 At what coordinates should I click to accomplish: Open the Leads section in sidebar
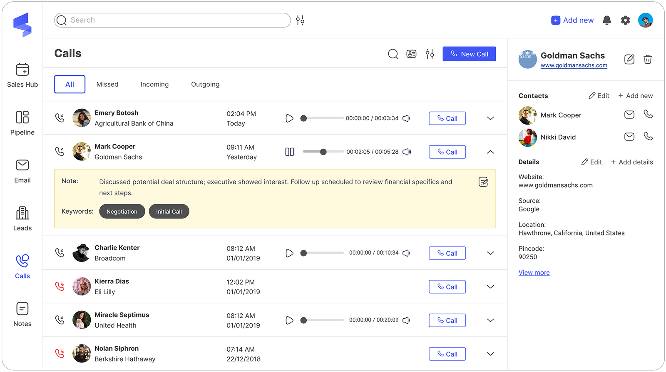click(x=22, y=219)
